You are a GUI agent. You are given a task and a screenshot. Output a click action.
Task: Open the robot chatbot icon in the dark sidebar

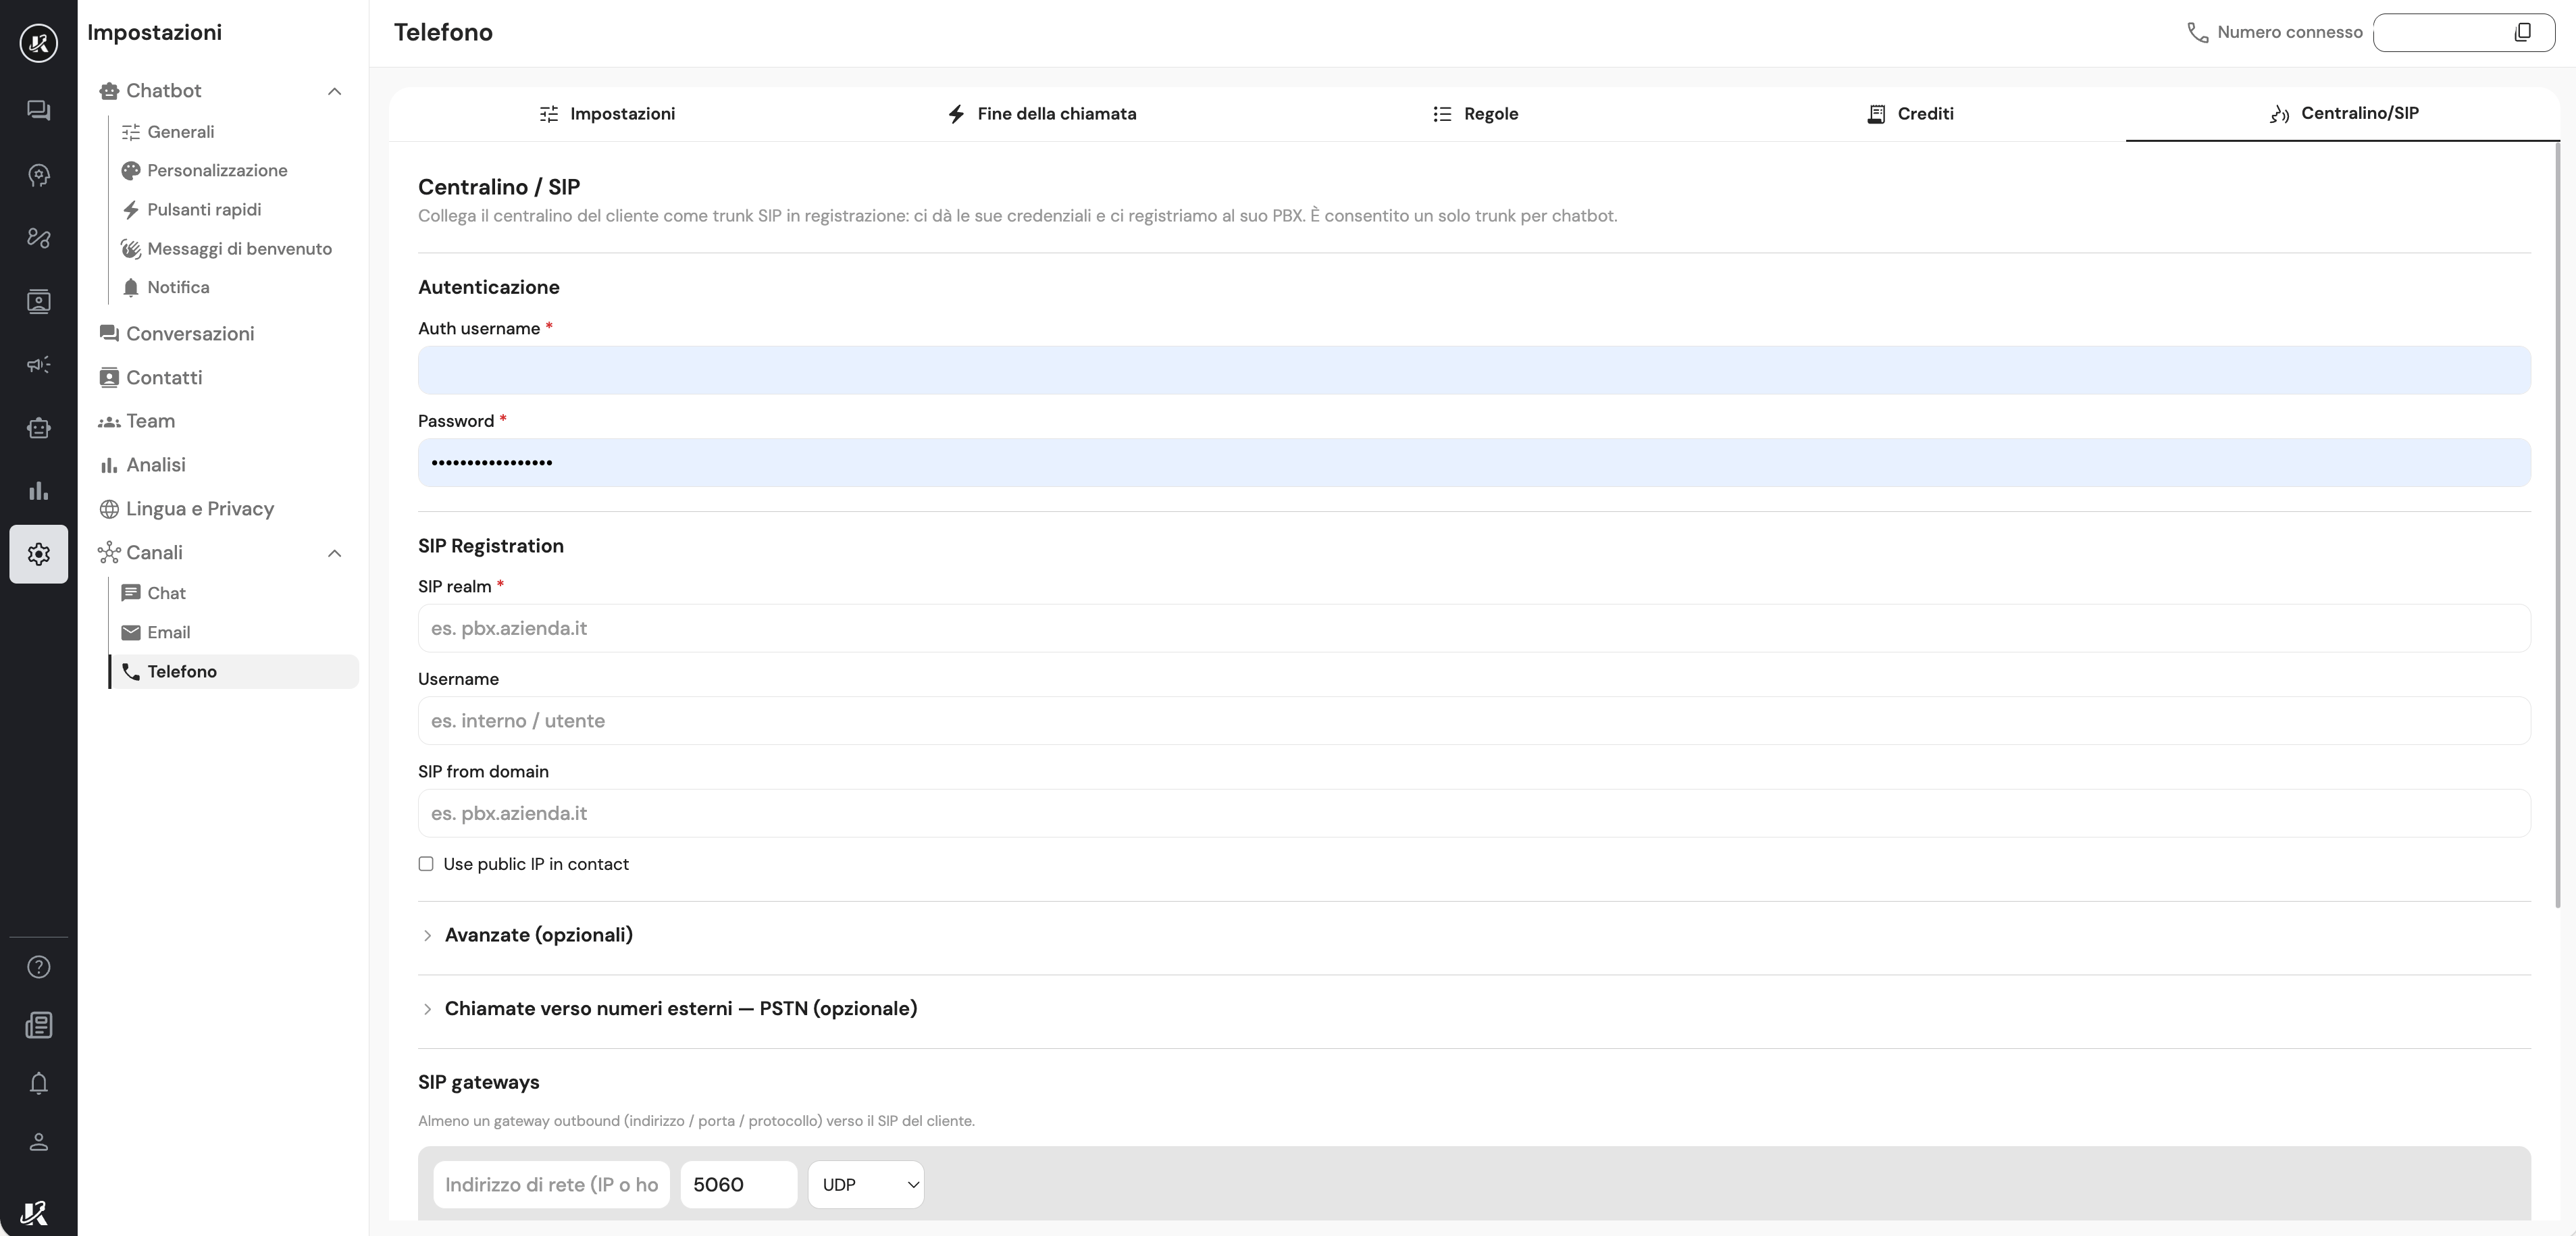coord(38,428)
